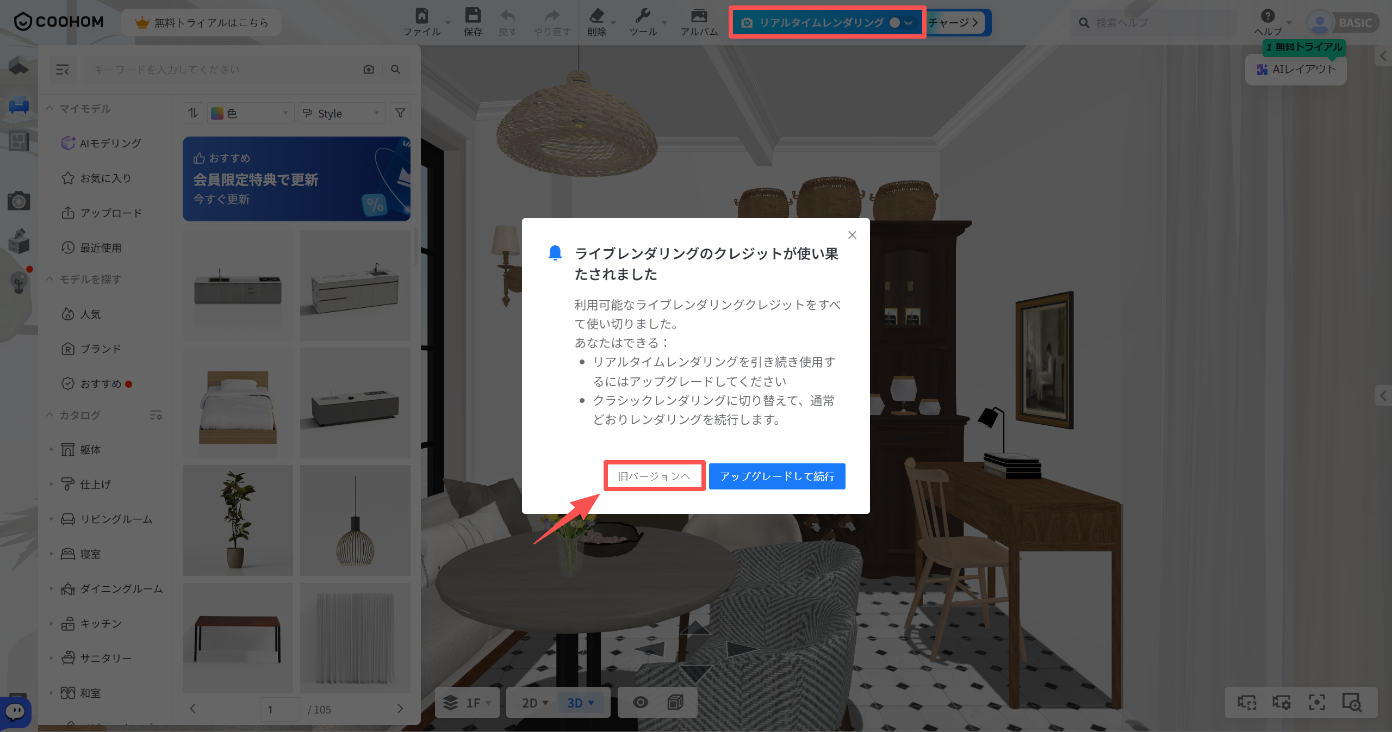
Task: Click the 会員限定特典で更新 promo banner
Action: 296,178
